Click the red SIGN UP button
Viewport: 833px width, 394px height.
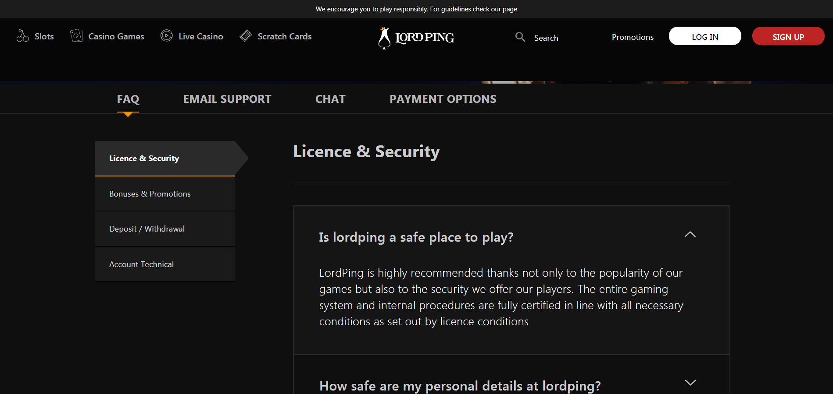pyautogui.click(x=788, y=36)
